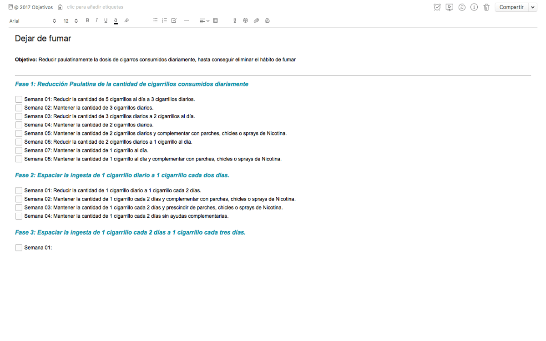Insert a table from the toolbar

pyautogui.click(x=215, y=20)
